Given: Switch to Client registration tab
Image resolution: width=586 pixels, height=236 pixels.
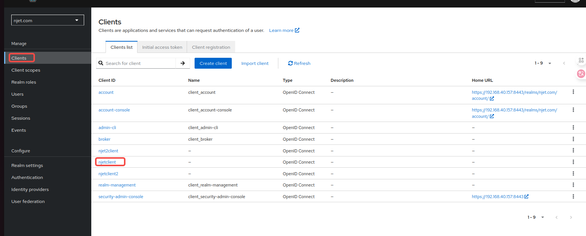Looking at the screenshot, I should tap(211, 47).
